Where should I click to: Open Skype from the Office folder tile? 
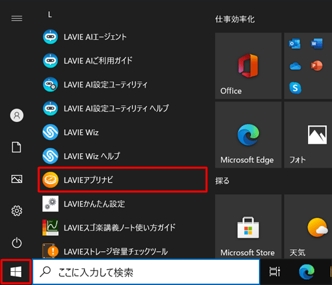click(x=295, y=88)
